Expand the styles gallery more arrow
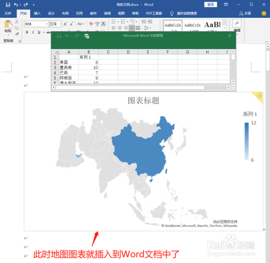The width and height of the screenshot is (270, 263). 225,28
